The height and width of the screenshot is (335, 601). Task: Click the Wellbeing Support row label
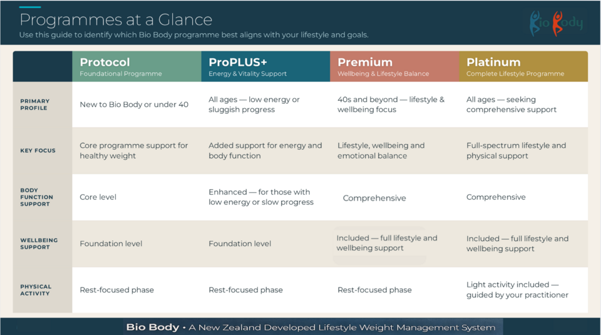pyautogui.click(x=39, y=244)
